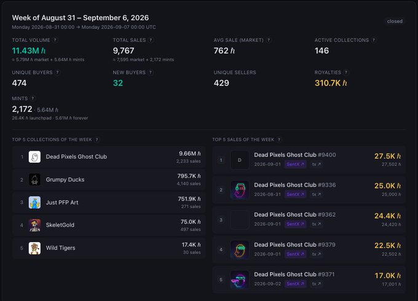This screenshot has height=301, width=418.
Task: Open SentX link for sale #9379
Action: [296, 254]
